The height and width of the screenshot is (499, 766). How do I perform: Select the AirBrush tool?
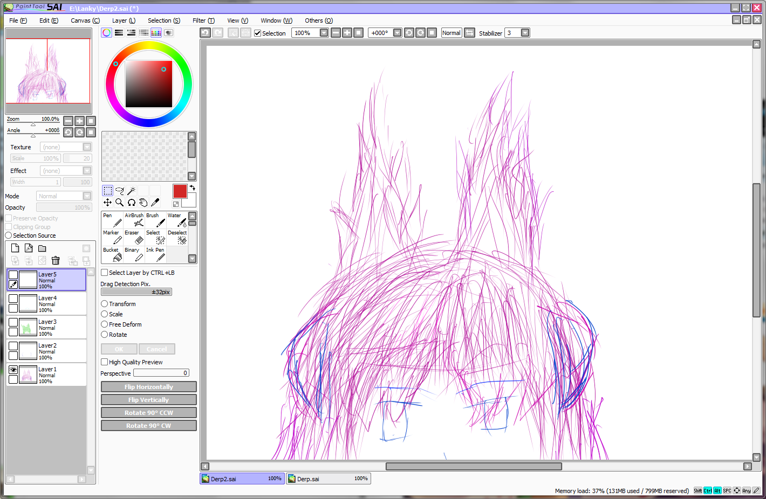[x=134, y=220]
